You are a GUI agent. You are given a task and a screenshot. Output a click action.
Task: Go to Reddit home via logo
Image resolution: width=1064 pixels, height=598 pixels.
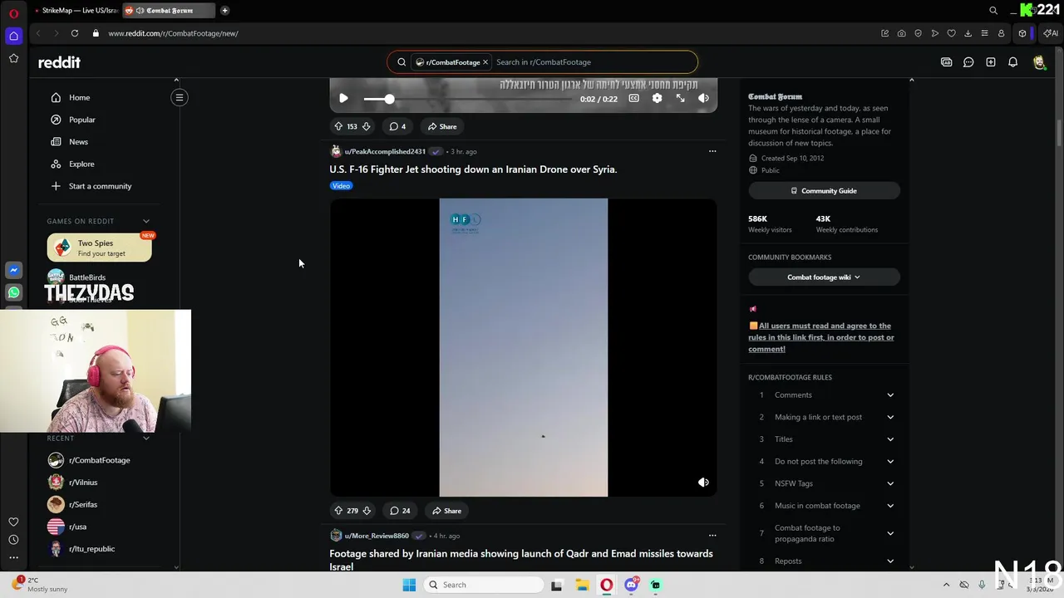59,62
